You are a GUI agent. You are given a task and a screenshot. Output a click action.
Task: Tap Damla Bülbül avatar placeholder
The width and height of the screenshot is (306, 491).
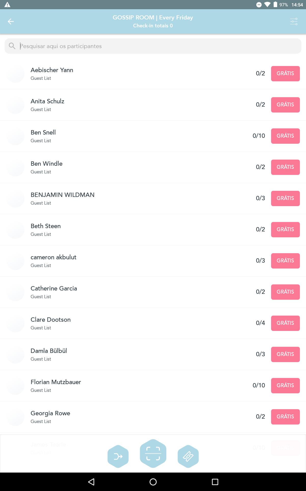click(x=15, y=354)
